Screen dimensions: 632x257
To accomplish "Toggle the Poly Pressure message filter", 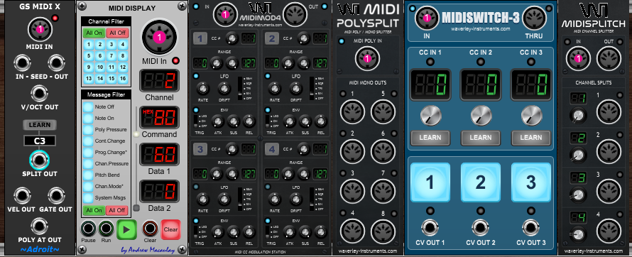I will pyautogui.click(x=88, y=130).
